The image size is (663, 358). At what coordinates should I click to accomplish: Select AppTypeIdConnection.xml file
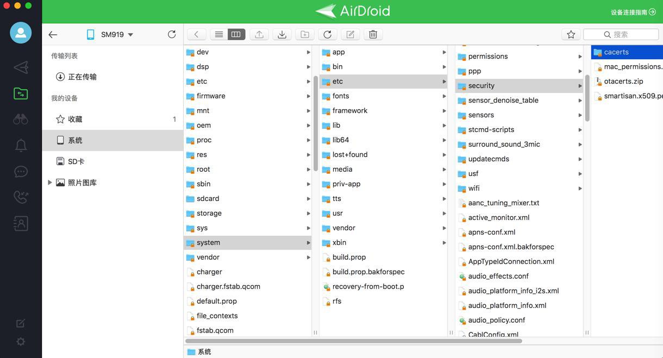(520, 261)
